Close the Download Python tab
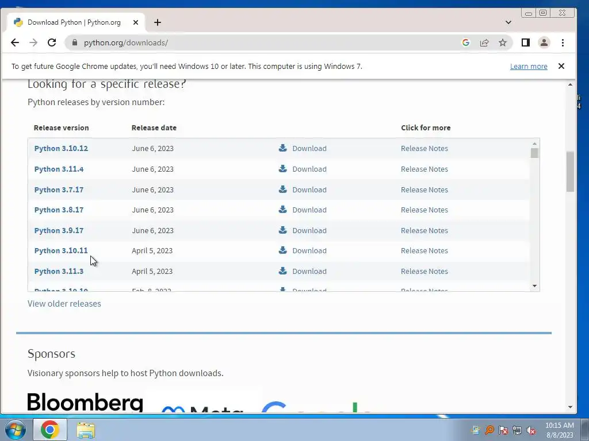Screen dimensions: 589x441 (136, 22)
